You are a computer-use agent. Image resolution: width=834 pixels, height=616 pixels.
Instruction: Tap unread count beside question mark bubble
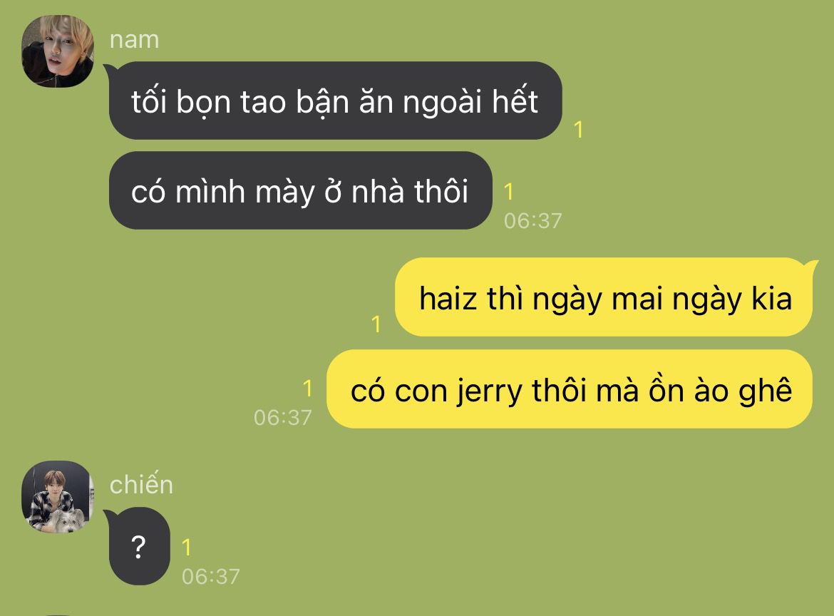pos(187,548)
